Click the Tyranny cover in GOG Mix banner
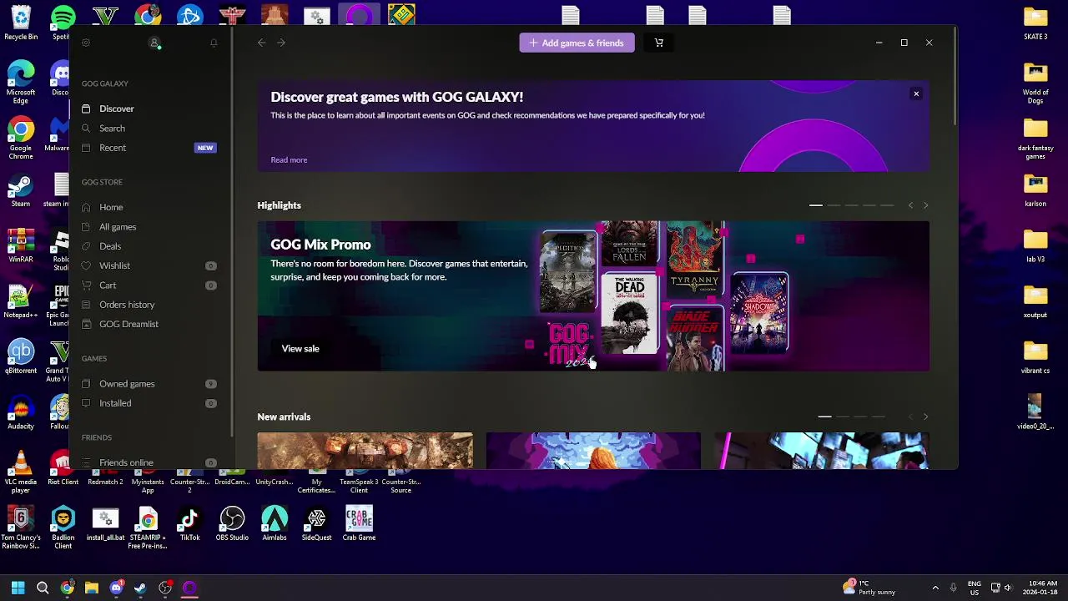The height and width of the screenshot is (601, 1068). (x=694, y=258)
